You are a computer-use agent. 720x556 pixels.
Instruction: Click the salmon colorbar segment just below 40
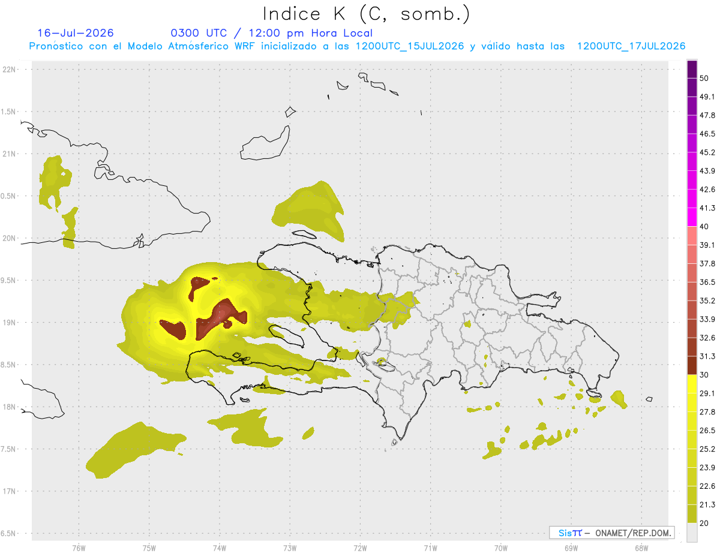[x=692, y=236]
